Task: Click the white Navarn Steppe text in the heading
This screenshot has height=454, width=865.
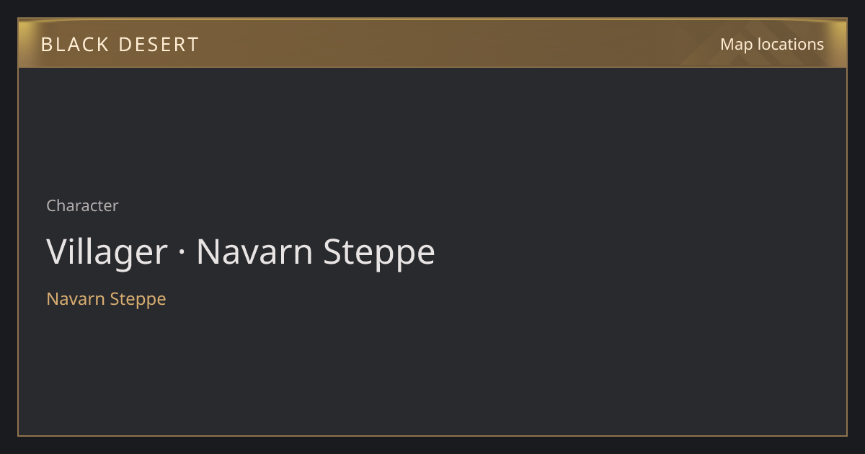Action: 316,253
